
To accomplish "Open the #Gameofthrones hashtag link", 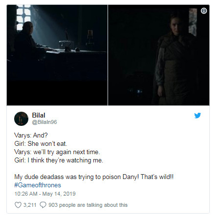I will pyautogui.click(x=38, y=185).
